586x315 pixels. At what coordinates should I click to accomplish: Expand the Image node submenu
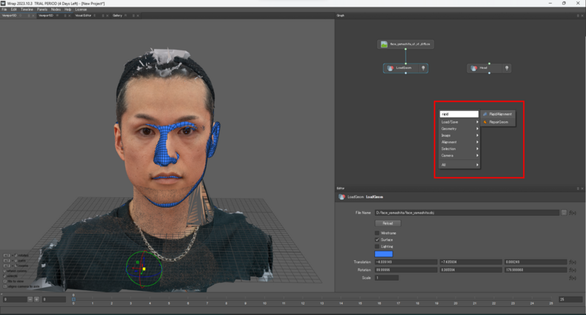point(460,135)
